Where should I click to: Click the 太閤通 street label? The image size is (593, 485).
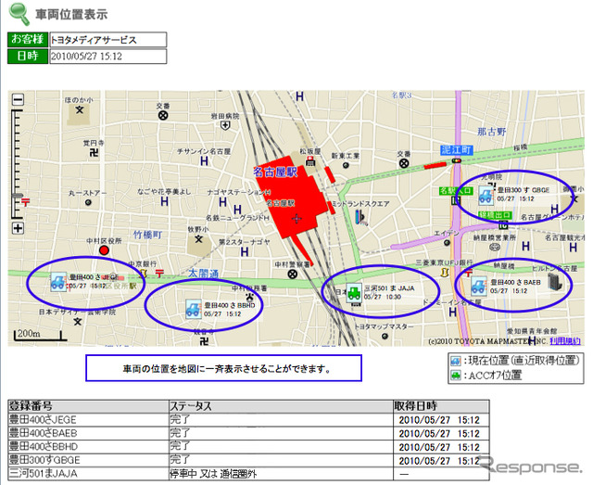[x=204, y=274]
